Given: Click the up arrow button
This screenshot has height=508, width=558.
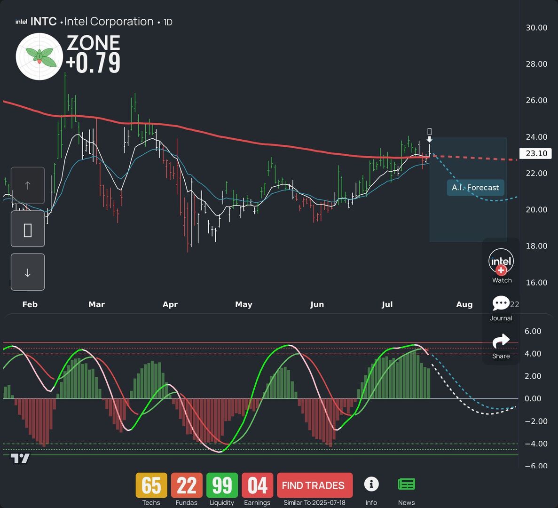Looking at the screenshot, I should 28,185.
